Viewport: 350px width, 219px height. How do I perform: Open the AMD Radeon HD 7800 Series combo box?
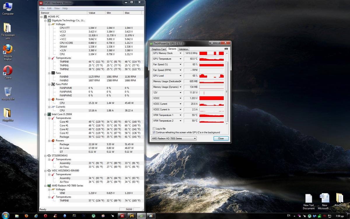click(x=174, y=138)
